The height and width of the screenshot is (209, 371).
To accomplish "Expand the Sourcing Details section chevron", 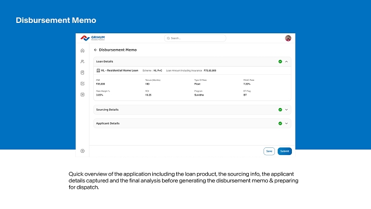I will (x=286, y=110).
